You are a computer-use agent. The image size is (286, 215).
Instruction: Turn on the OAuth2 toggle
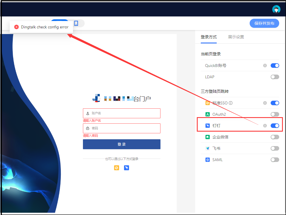coord(275,114)
